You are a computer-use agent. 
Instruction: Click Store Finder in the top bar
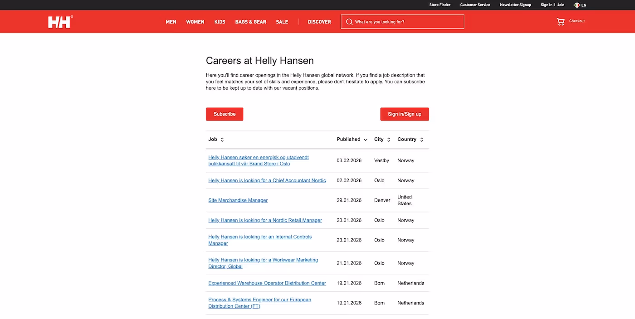[x=440, y=5]
